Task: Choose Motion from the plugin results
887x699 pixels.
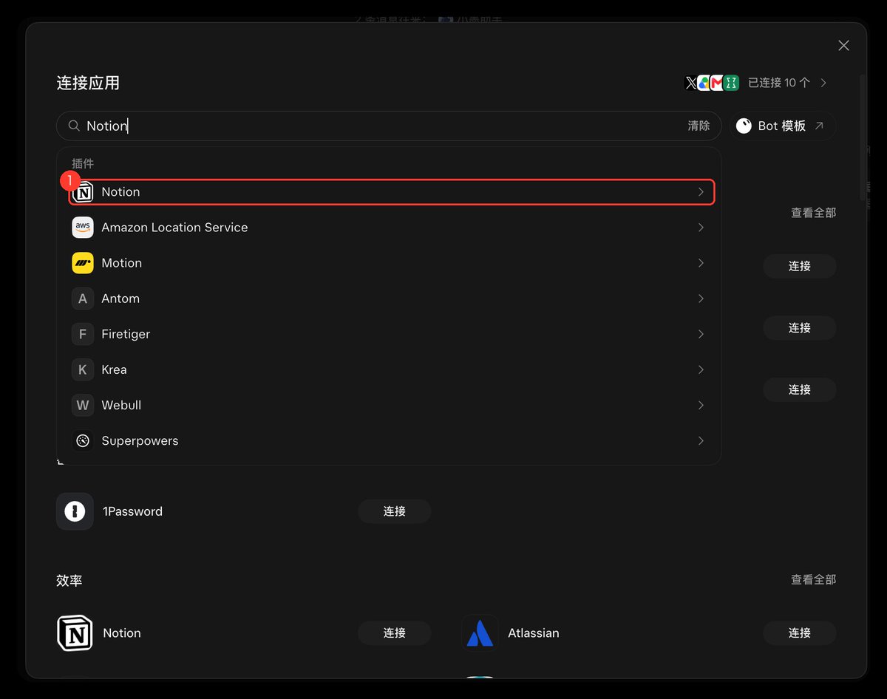Action: tap(121, 263)
